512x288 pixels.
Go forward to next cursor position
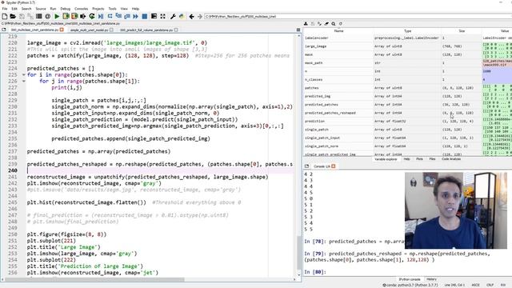click(200, 16)
